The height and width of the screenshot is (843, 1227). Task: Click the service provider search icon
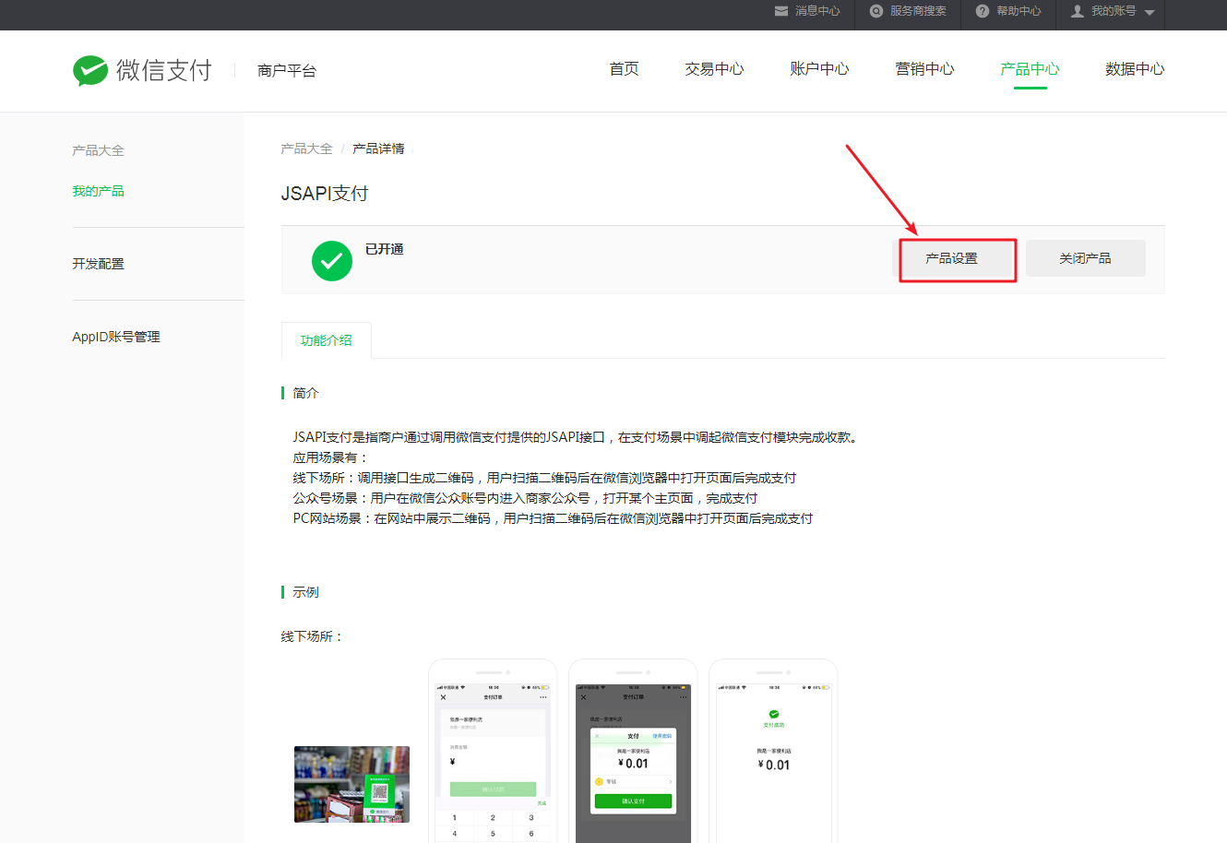pos(876,11)
